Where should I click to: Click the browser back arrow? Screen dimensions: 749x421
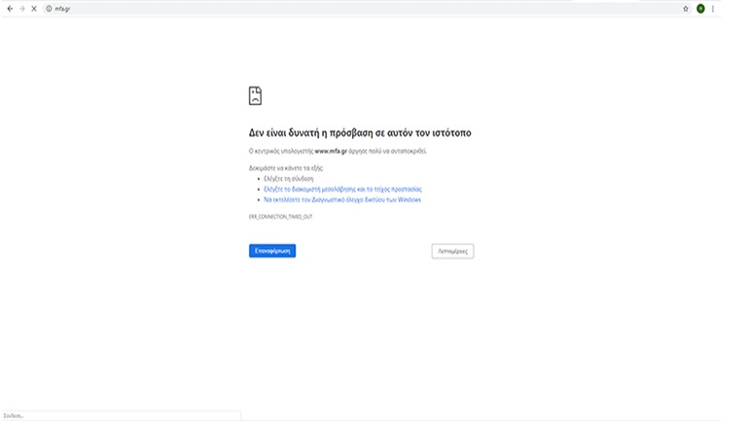[9, 9]
